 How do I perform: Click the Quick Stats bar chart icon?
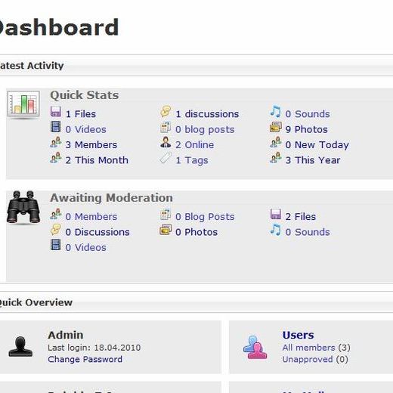(x=23, y=104)
